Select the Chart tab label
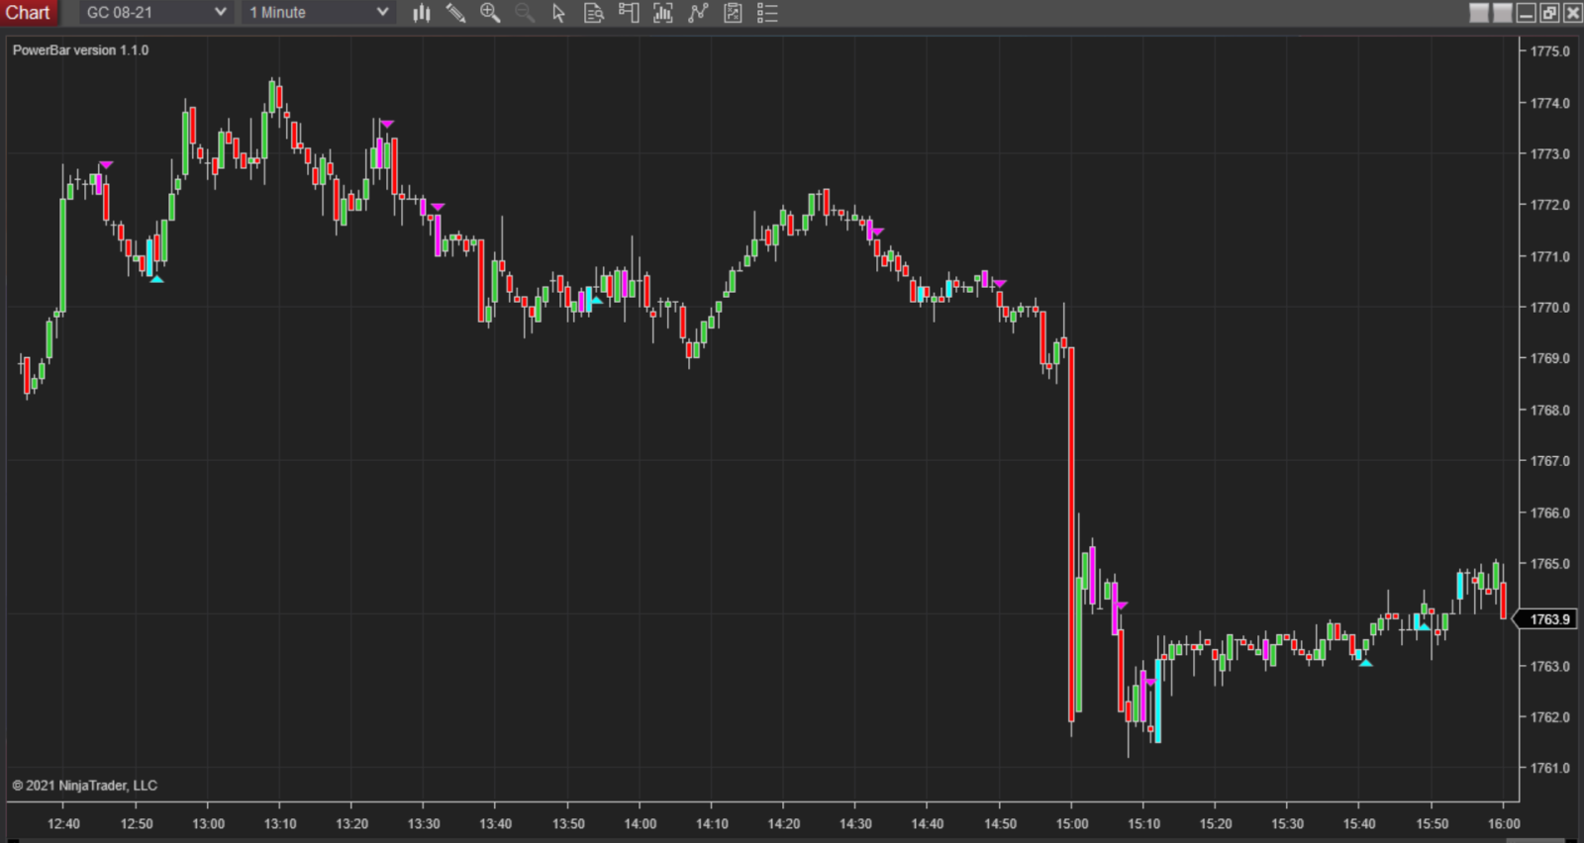The width and height of the screenshot is (1584, 843). click(28, 13)
